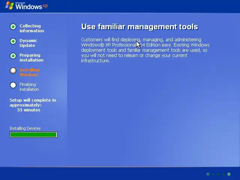240x180 pixels.
Task: Click the 'Dynamic Update' step label
Action: 28,43
